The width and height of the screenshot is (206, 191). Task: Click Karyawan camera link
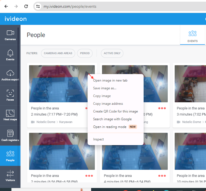pyautogui.click(x=66, y=122)
